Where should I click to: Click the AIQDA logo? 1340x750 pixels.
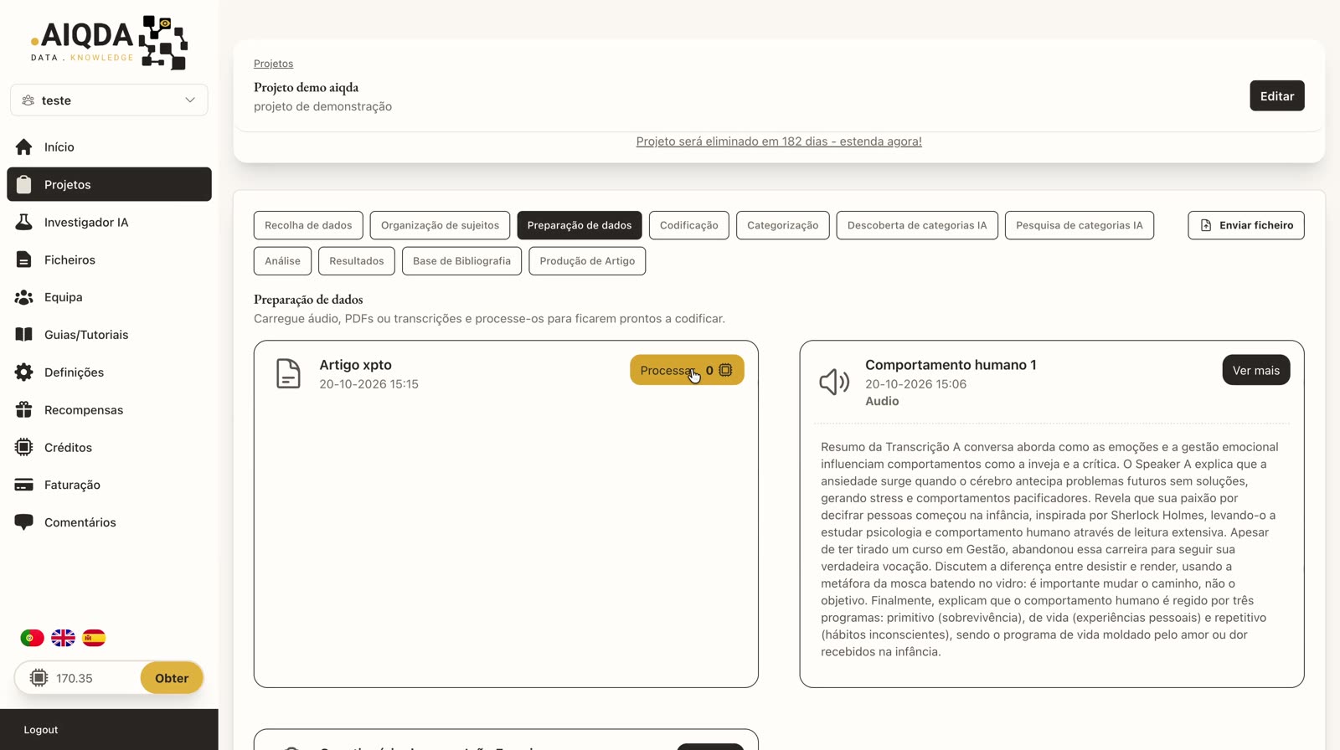[x=109, y=42]
